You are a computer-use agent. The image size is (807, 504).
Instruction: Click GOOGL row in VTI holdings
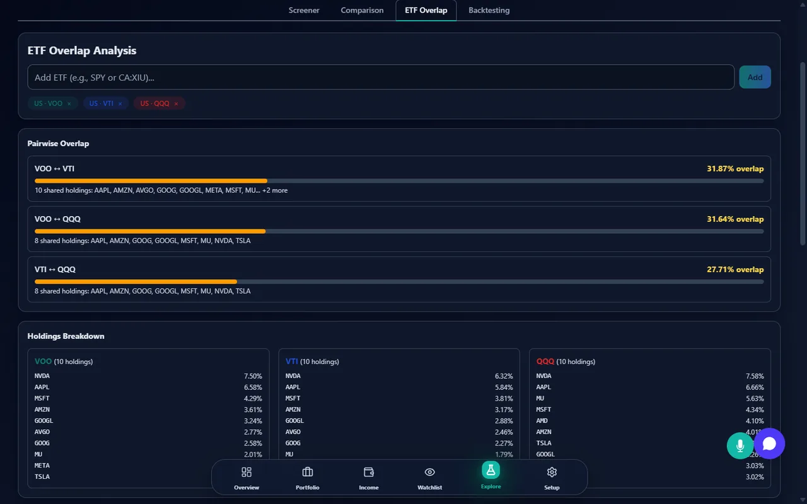399,421
